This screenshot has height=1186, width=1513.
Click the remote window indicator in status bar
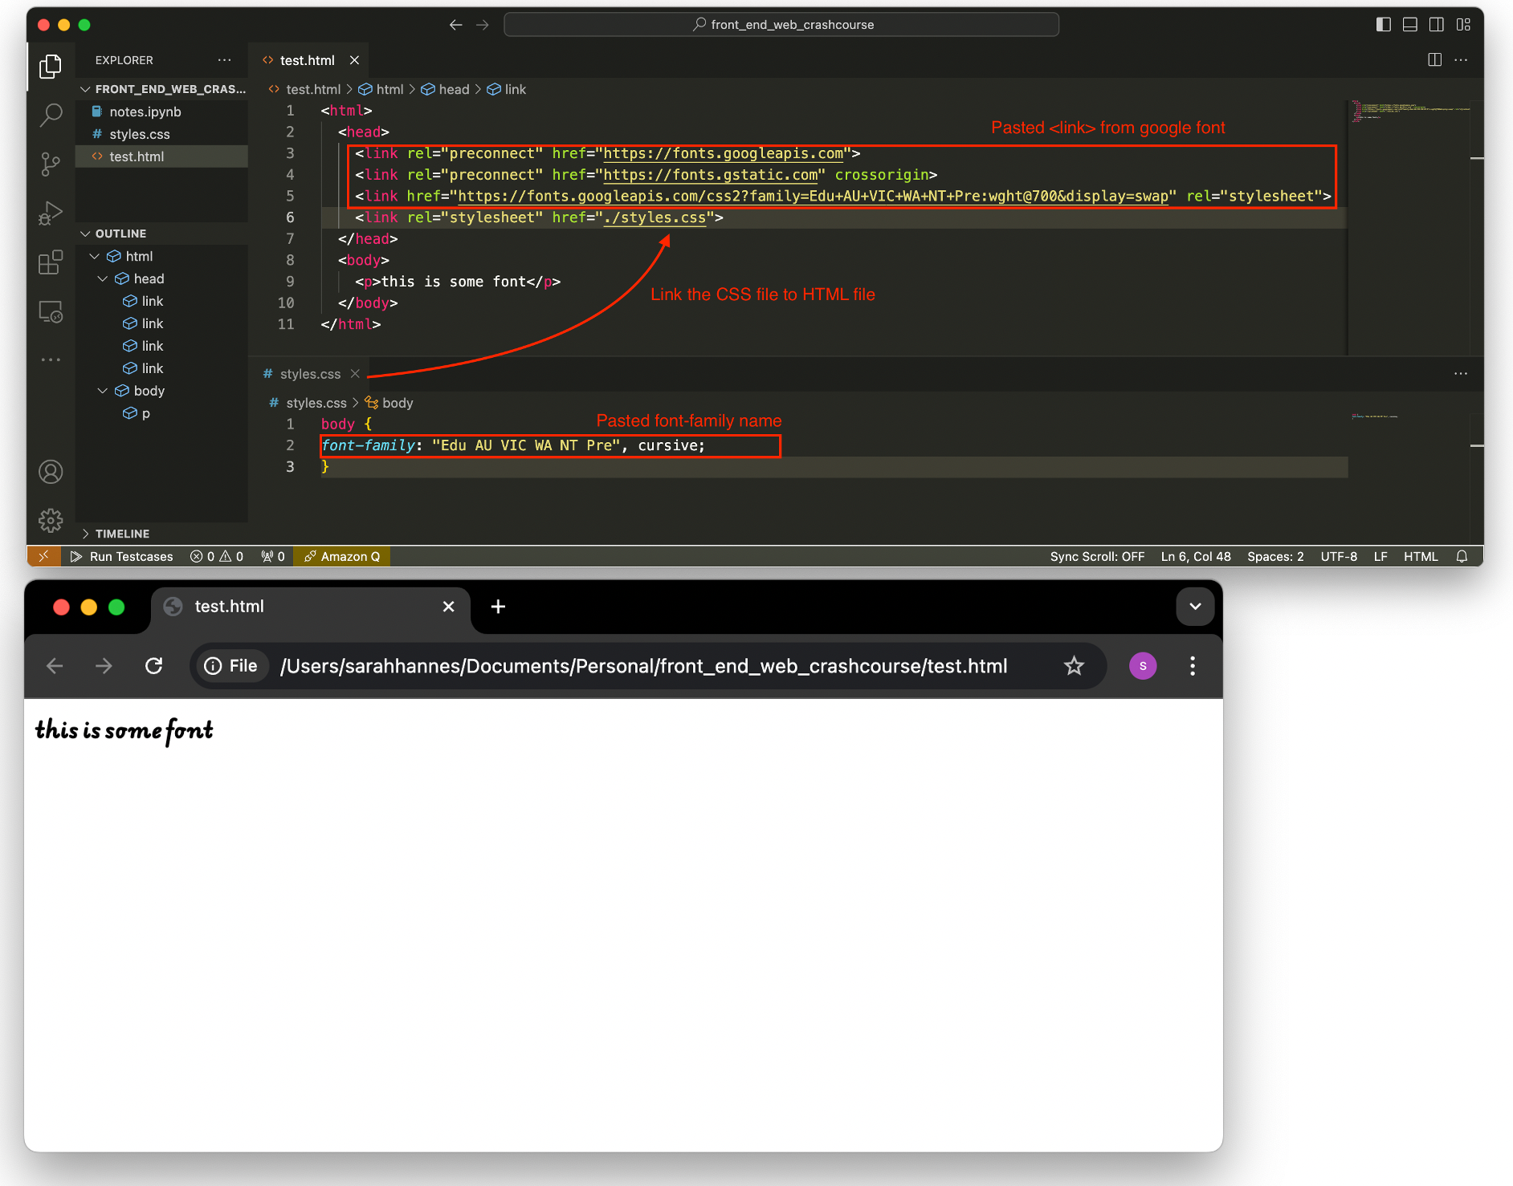coord(43,556)
